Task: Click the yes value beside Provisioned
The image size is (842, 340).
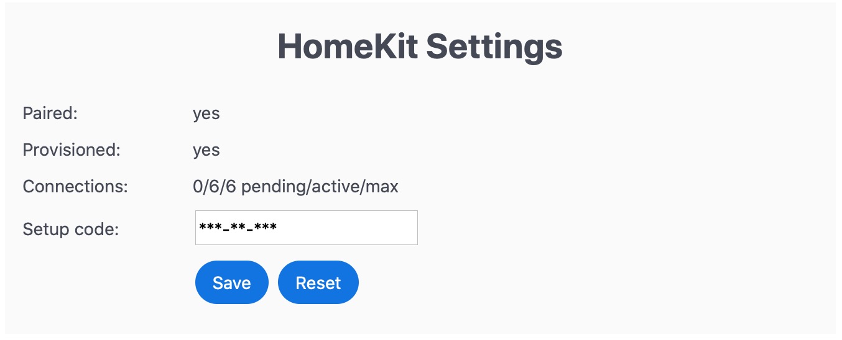Action: [x=206, y=151]
